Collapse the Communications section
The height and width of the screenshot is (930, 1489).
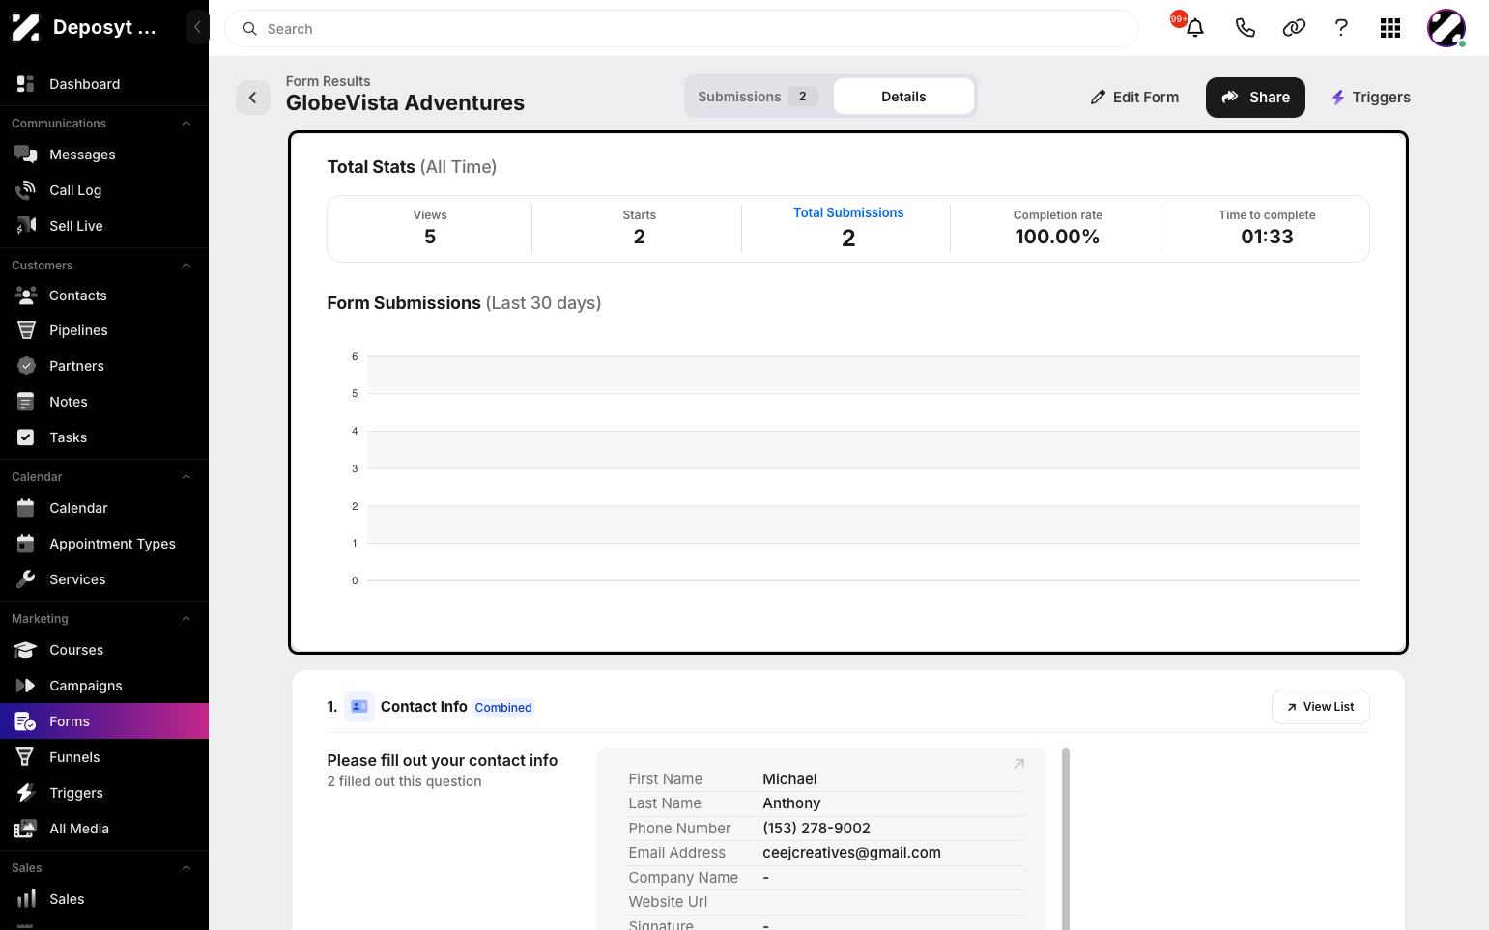pyautogui.click(x=186, y=124)
